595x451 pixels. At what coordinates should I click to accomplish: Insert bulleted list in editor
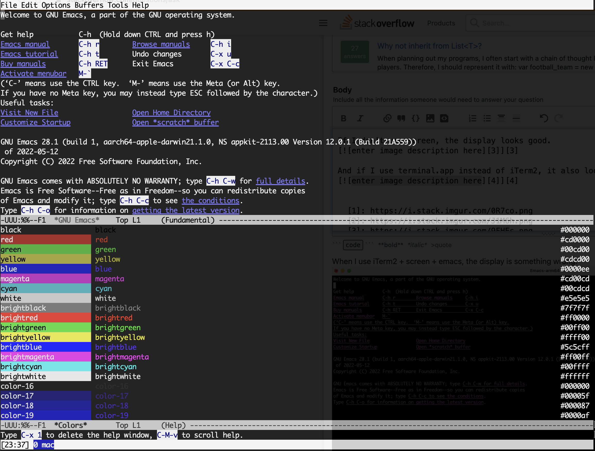click(x=487, y=118)
